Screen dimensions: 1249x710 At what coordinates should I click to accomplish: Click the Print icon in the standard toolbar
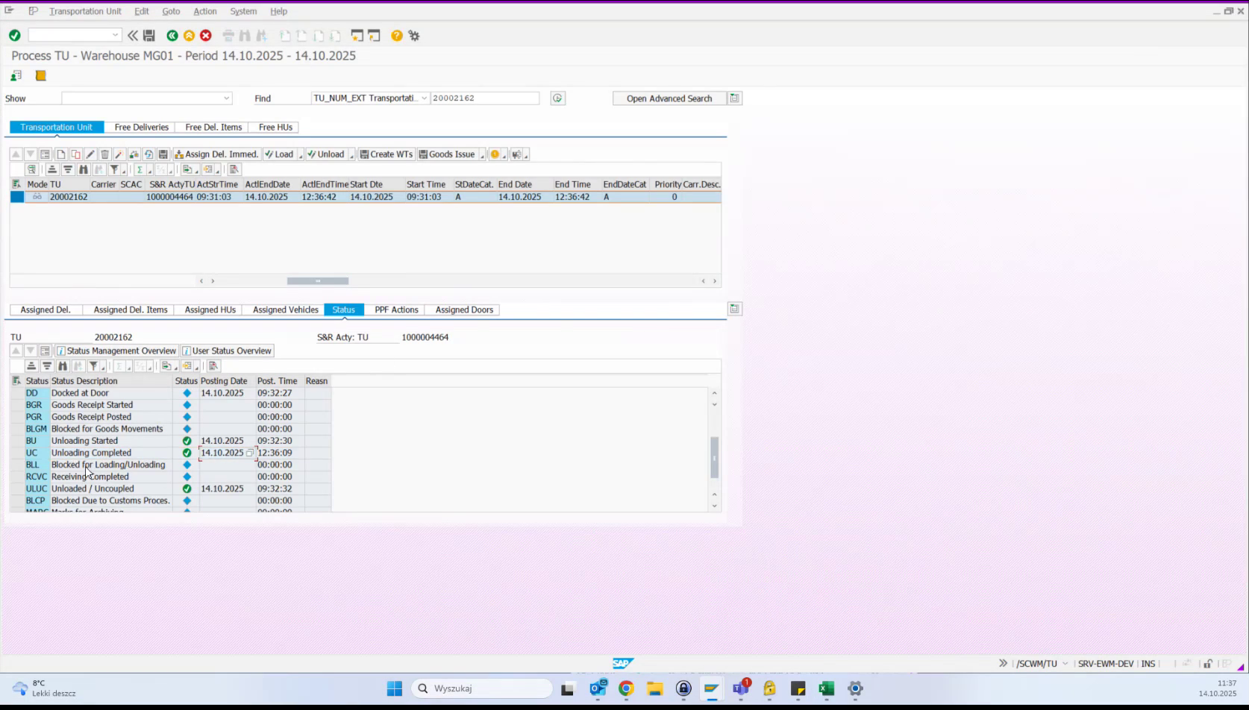coord(228,35)
